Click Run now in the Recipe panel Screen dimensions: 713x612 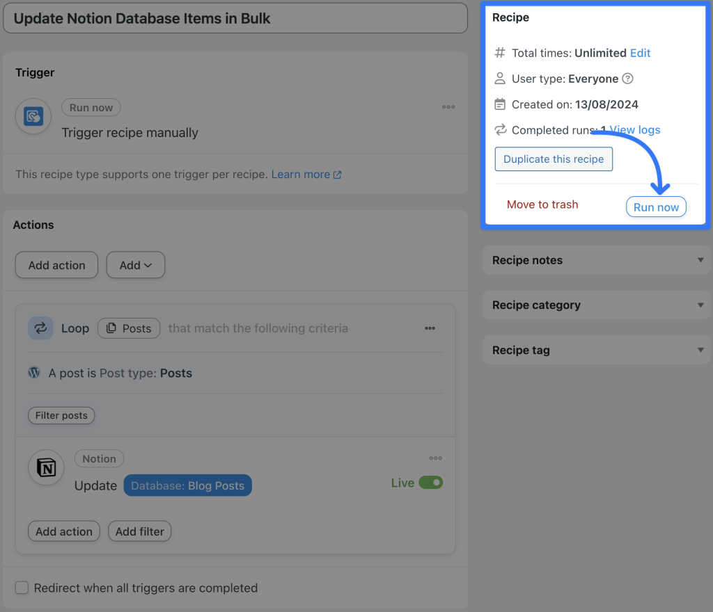pos(655,206)
